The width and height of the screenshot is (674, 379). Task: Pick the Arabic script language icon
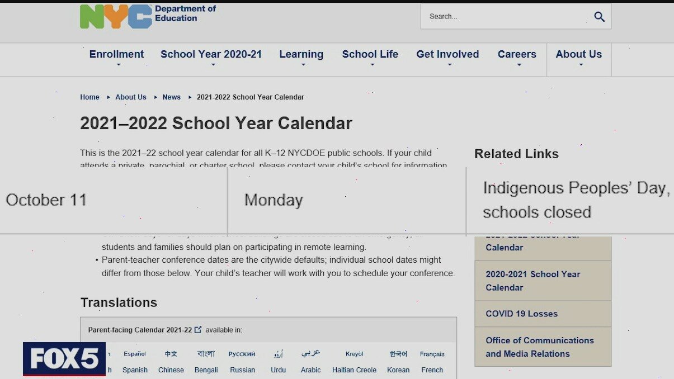(x=310, y=354)
